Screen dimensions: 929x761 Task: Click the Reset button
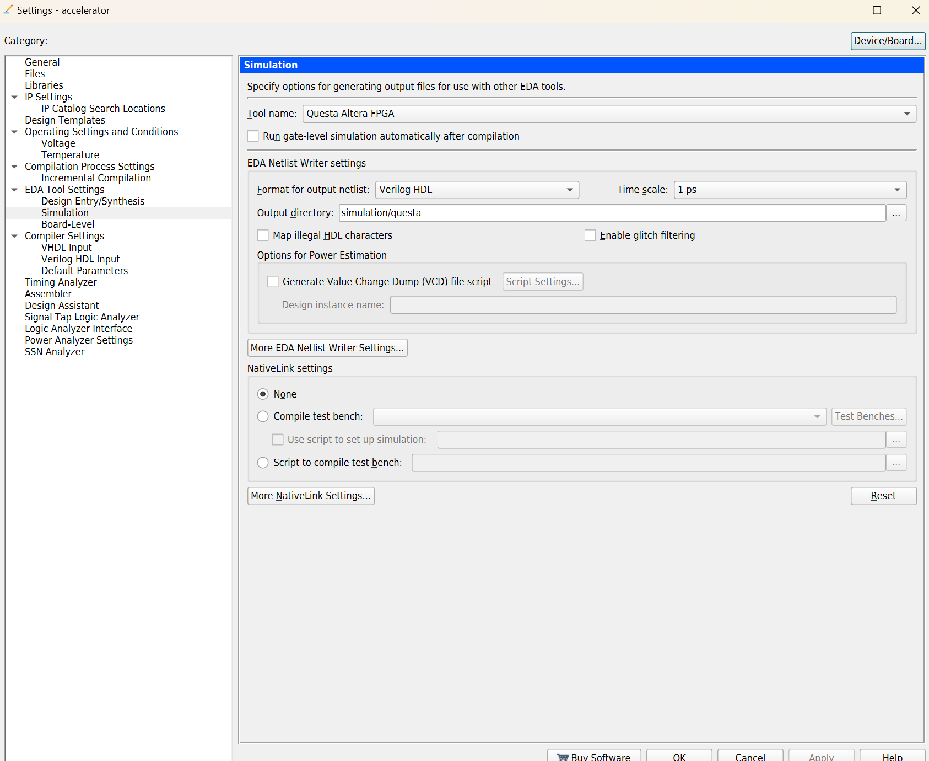coord(883,496)
